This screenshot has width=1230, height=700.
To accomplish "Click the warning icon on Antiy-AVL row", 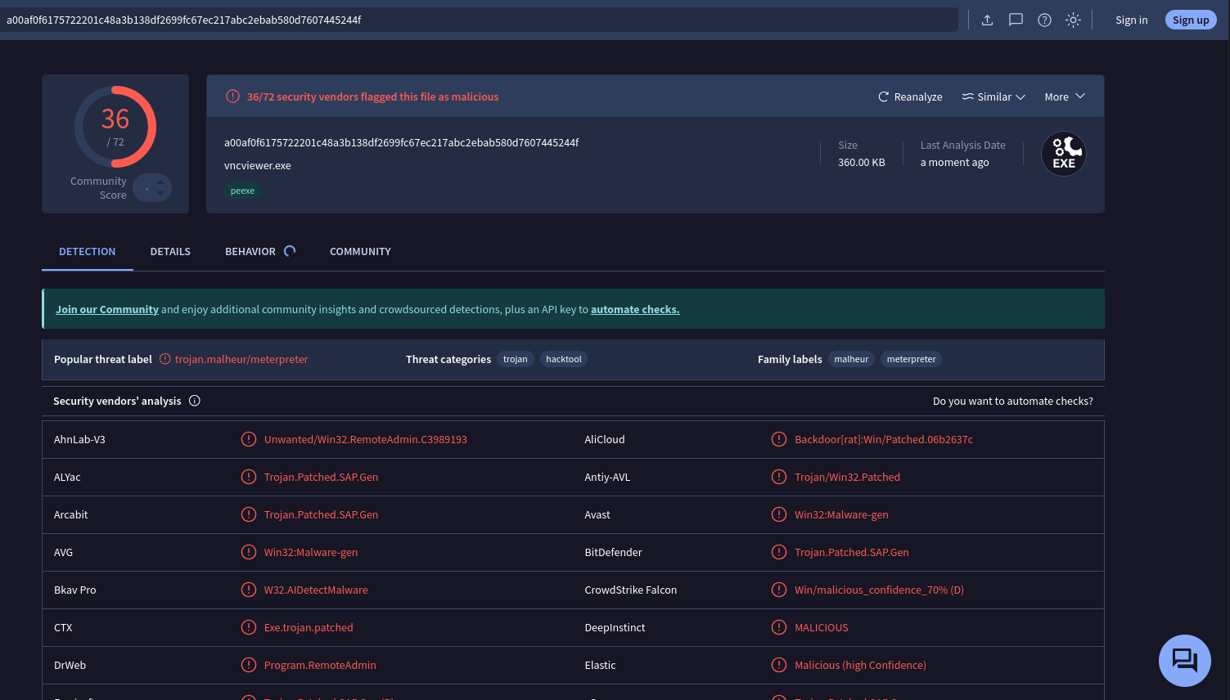I will (779, 477).
